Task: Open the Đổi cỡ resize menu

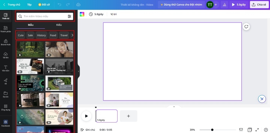Action: (44, 5)
